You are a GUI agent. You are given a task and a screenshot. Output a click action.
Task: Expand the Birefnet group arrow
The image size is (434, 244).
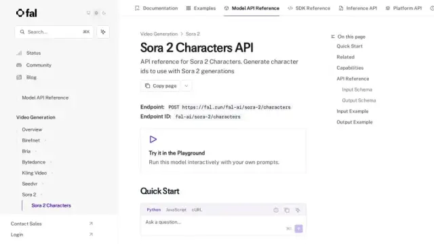coord(45,140)
